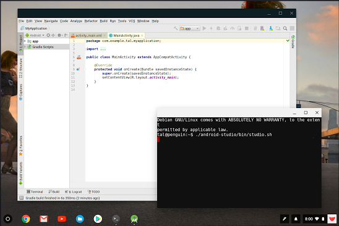The image size is (339, 226).
Task: Open the Logcat tool window button
Action: coord(74,191)
